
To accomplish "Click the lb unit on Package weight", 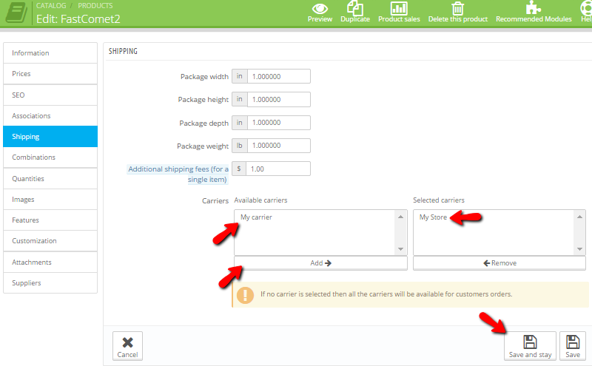I will click(240, 146).
